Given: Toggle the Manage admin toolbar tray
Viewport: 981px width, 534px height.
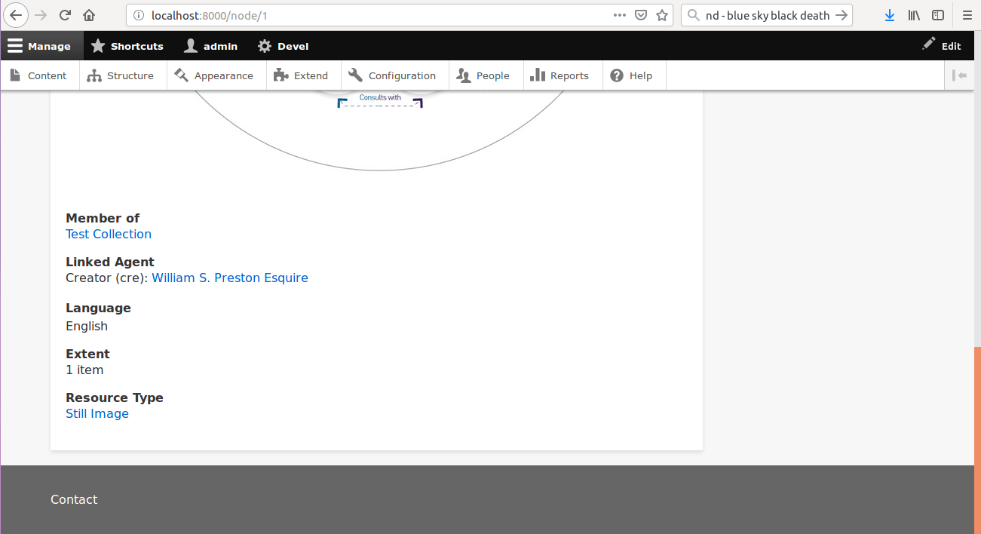Looking at the screenshot, I should [x=39, y=46].
